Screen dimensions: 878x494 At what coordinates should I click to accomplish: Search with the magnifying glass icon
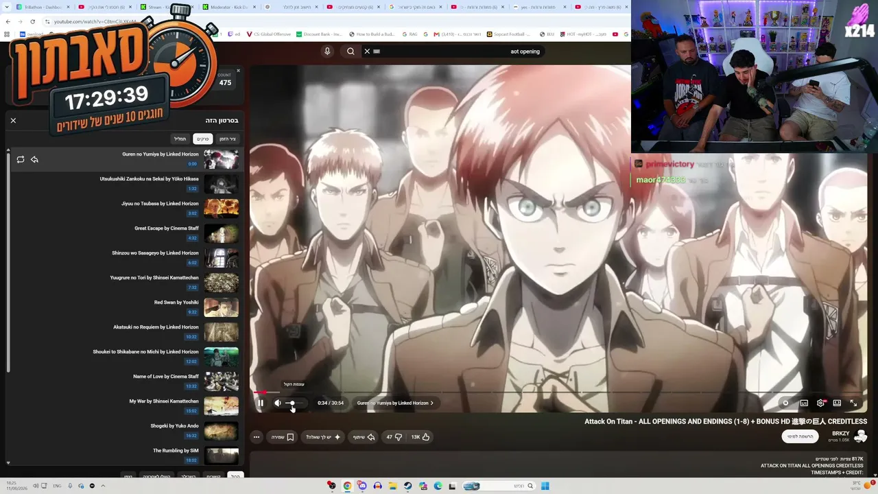351,51
